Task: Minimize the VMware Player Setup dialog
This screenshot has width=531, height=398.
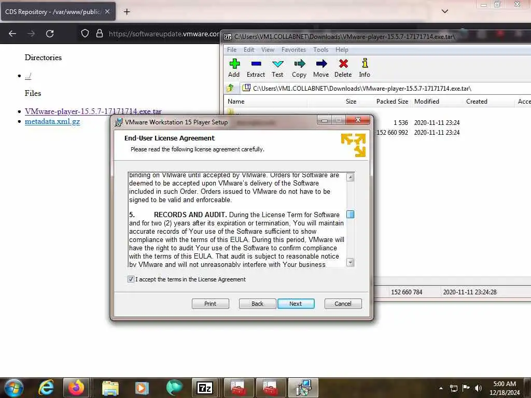Action: point(325,120)
